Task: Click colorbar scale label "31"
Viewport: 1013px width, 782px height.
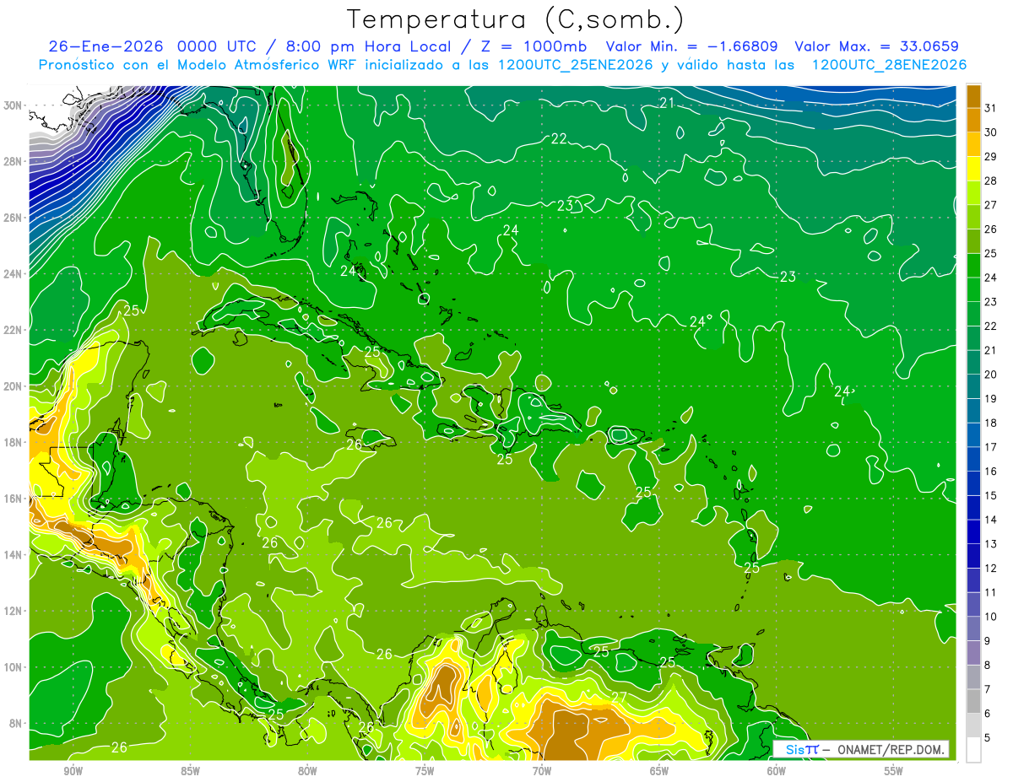Action: (991, 107)
